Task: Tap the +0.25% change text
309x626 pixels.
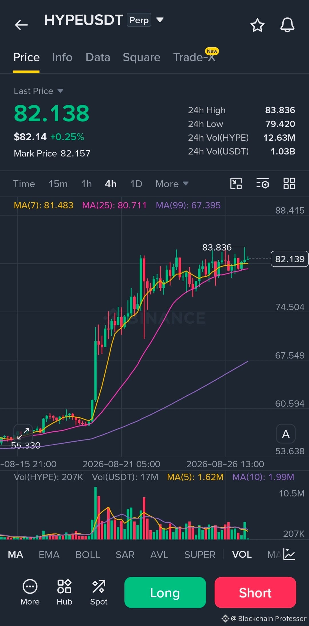Action: 67,137
